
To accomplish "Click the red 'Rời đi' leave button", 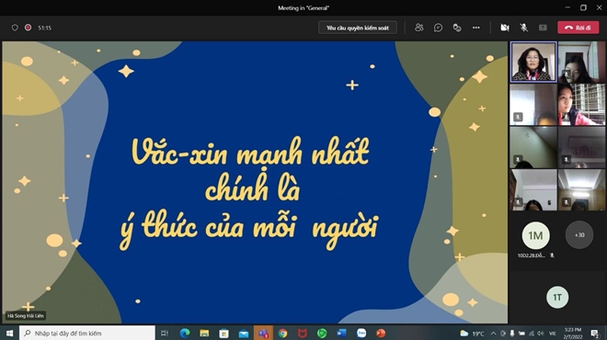I will tap(578, 28).
